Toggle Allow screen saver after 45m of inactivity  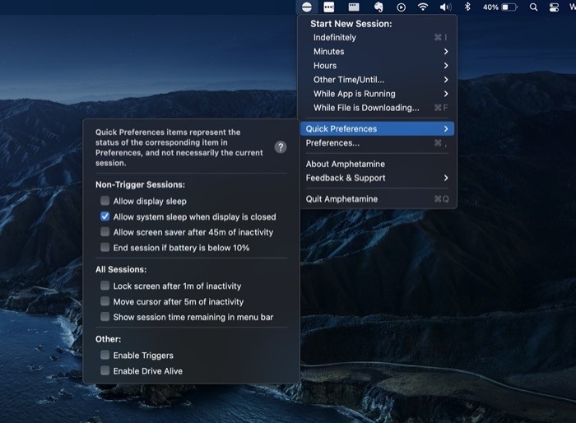105,232
